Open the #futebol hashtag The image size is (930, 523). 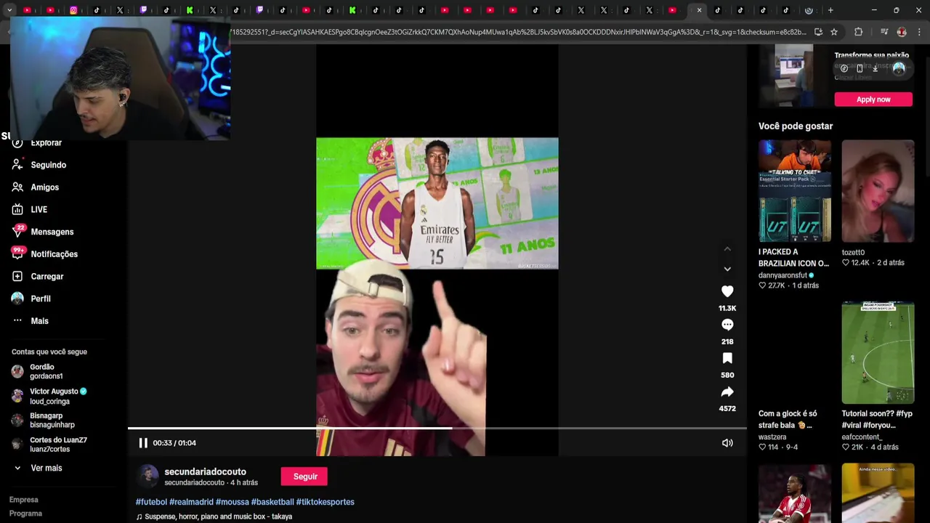point(151,502)
